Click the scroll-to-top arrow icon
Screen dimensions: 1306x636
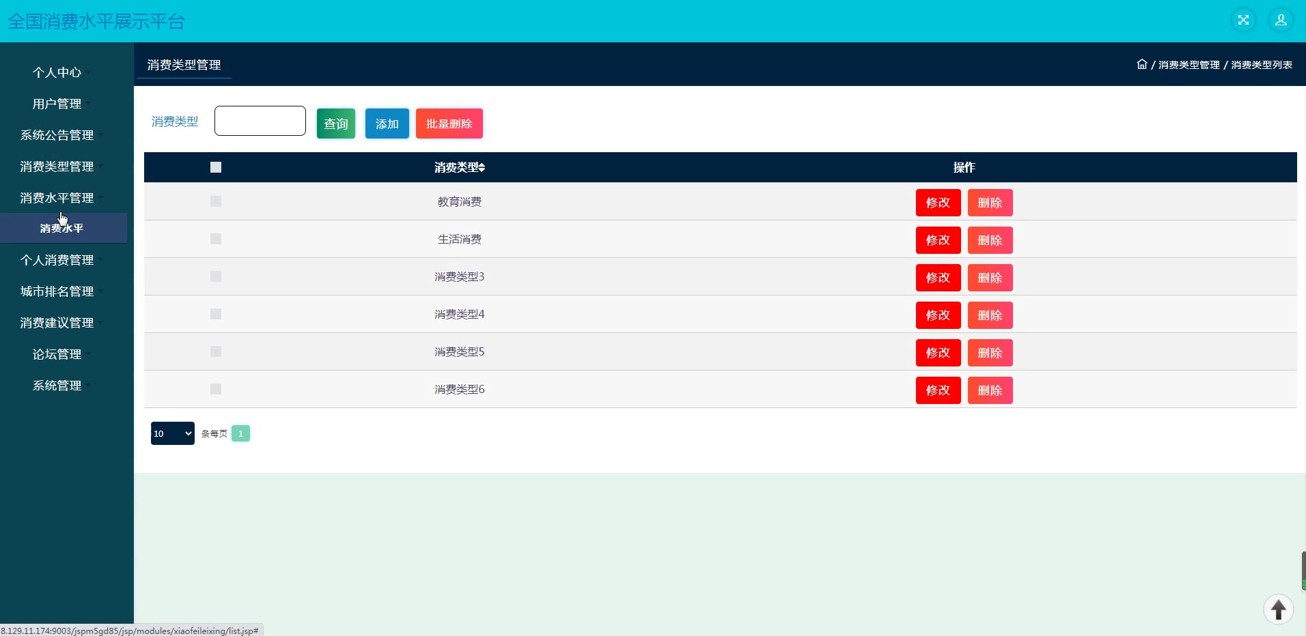coord(1278,609)
